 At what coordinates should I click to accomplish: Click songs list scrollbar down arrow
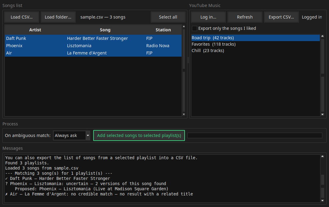coord(184,114)
